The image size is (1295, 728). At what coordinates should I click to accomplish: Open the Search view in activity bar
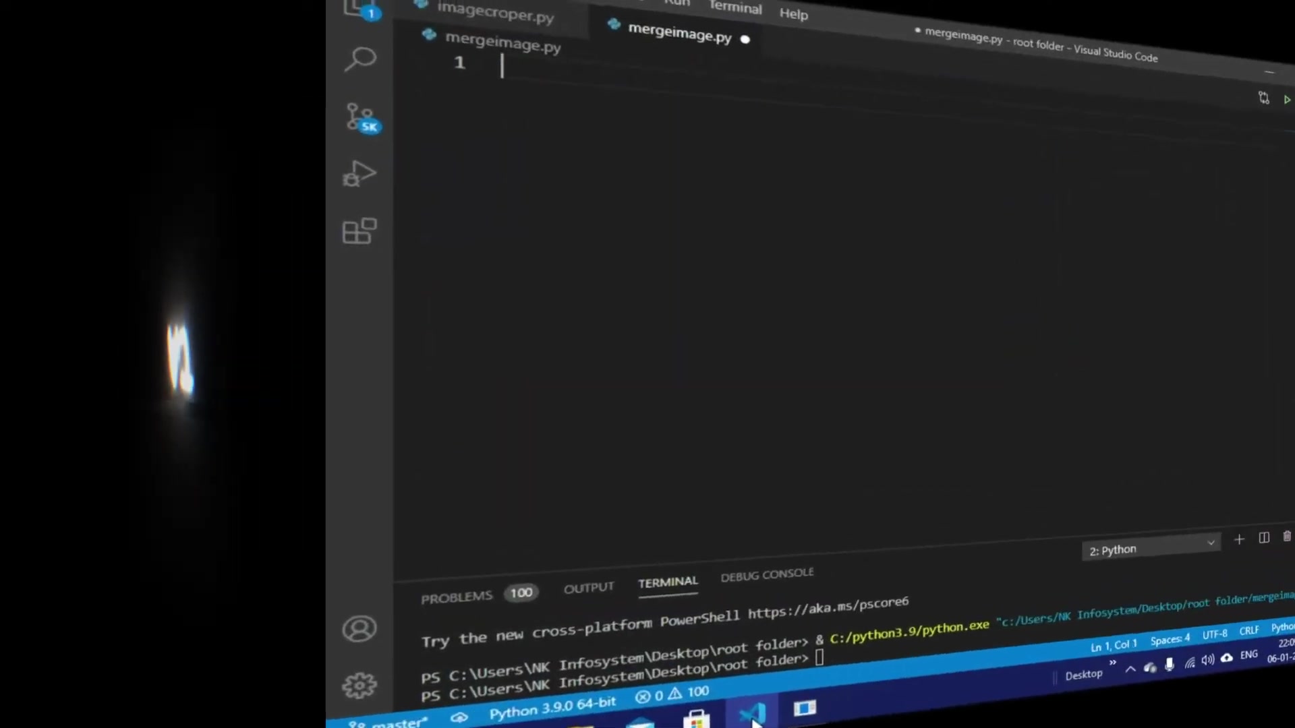pos(359,59)
